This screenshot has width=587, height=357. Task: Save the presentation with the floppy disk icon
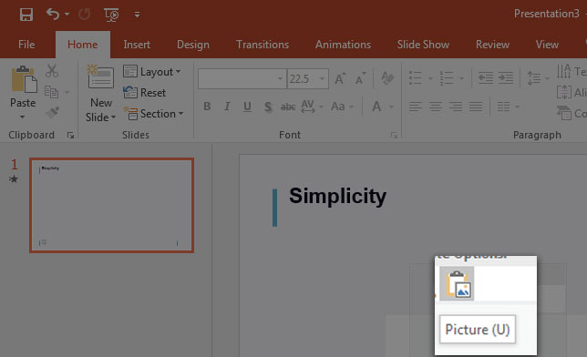26,15
